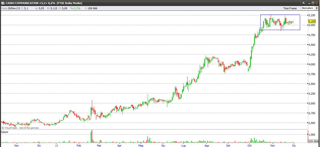Screen dimensions: 320x147
Task: Click the 4,750 price axis label
Action: coord(312,35)
